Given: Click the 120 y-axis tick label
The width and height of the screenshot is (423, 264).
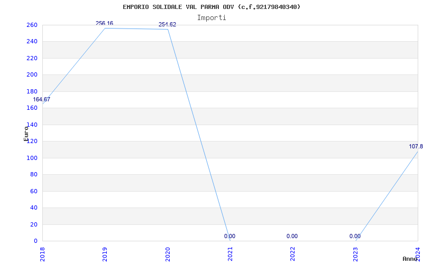Looking at the screenshot, I should click(x=32, y=141).
